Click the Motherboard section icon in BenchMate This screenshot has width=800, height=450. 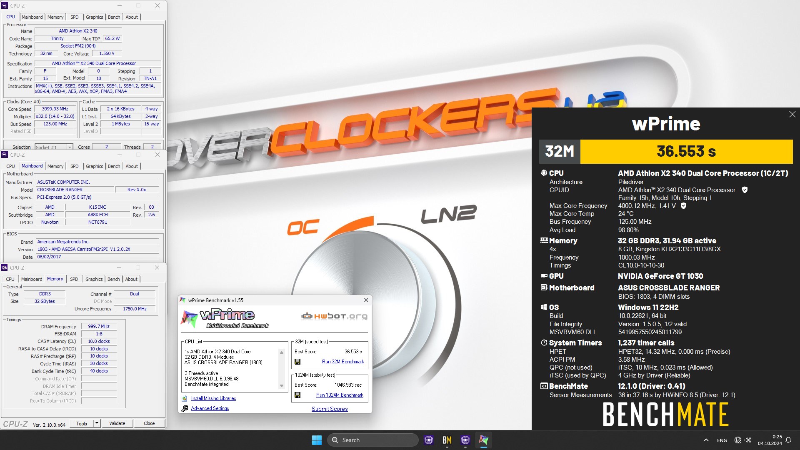coord(544,287)
